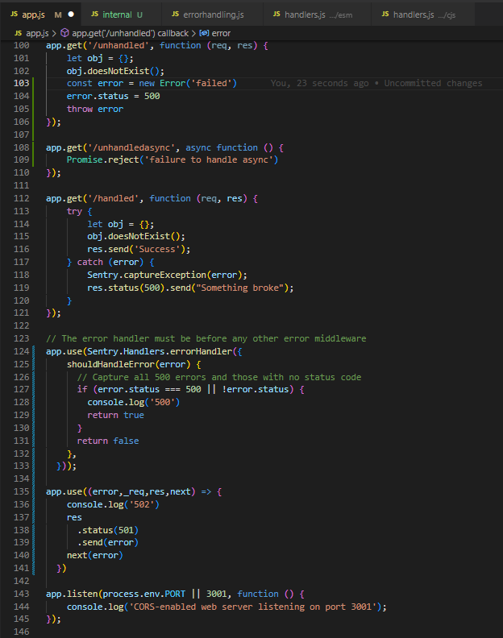503x638 pixels.
Task: Click console.log('500') statement
Action: pos(134,403)
